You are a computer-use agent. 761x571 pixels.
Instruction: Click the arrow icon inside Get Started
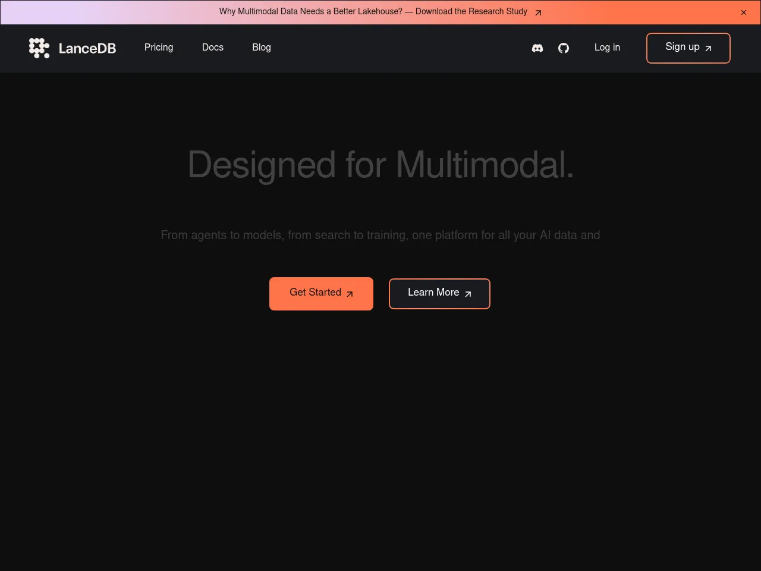point(350,294)
